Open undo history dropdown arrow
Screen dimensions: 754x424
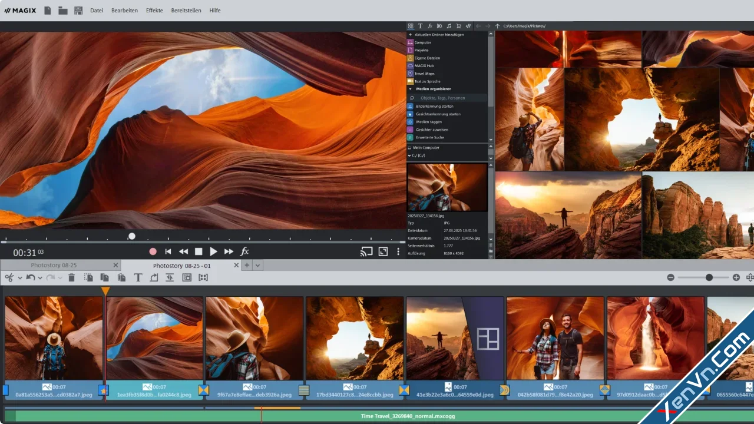[40, 278]
